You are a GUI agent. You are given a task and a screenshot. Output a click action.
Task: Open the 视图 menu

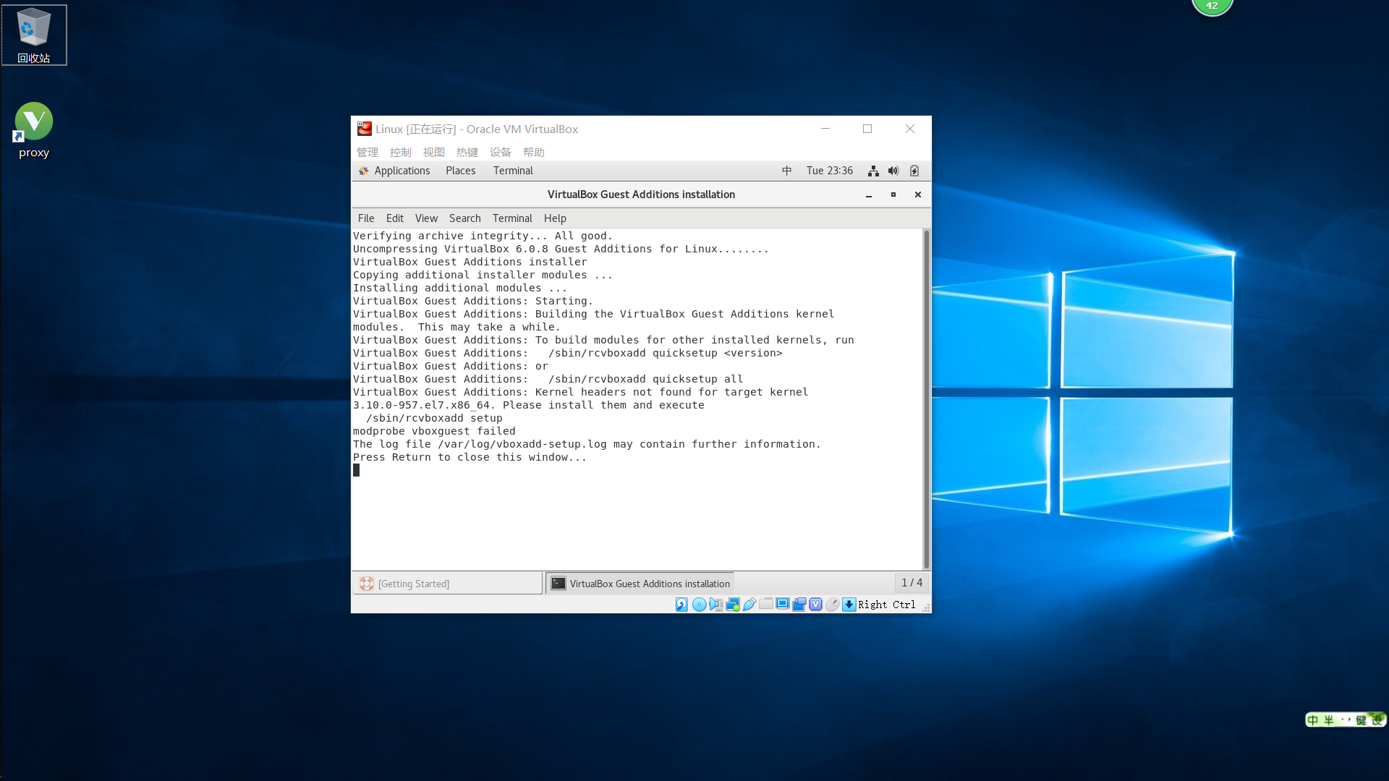pyautogui.click(x=434, y=152)
